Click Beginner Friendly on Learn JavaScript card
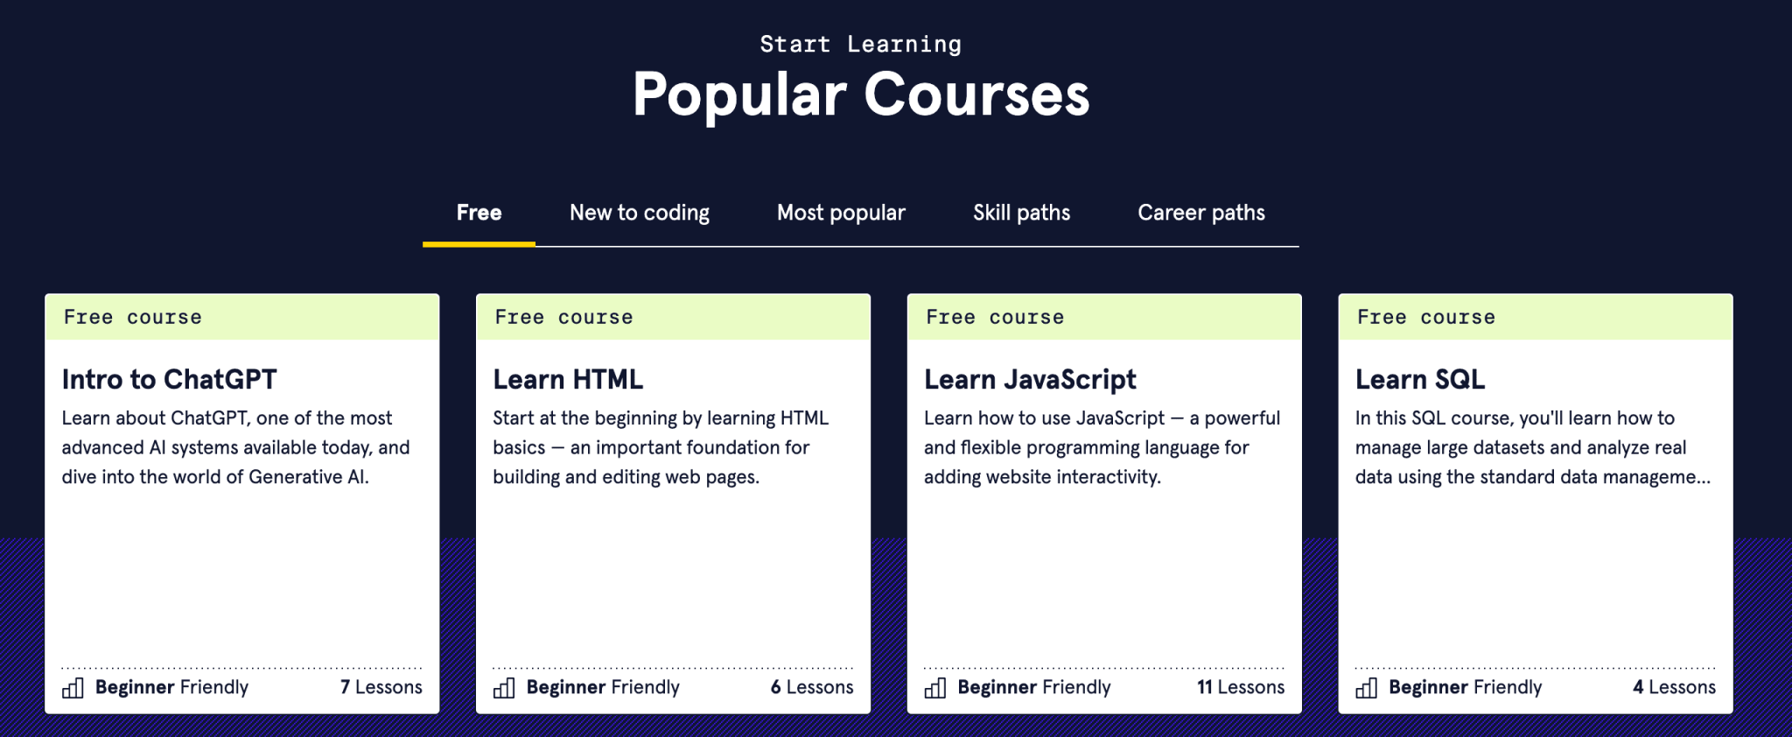The width and height of the screenshot is (1792, 737). (1034, 687)
